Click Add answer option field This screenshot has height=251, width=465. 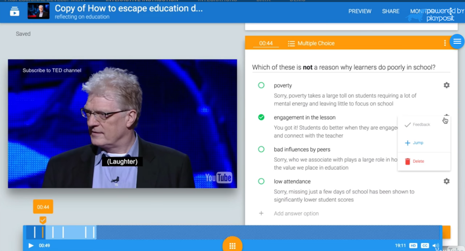tap(296, 213)
